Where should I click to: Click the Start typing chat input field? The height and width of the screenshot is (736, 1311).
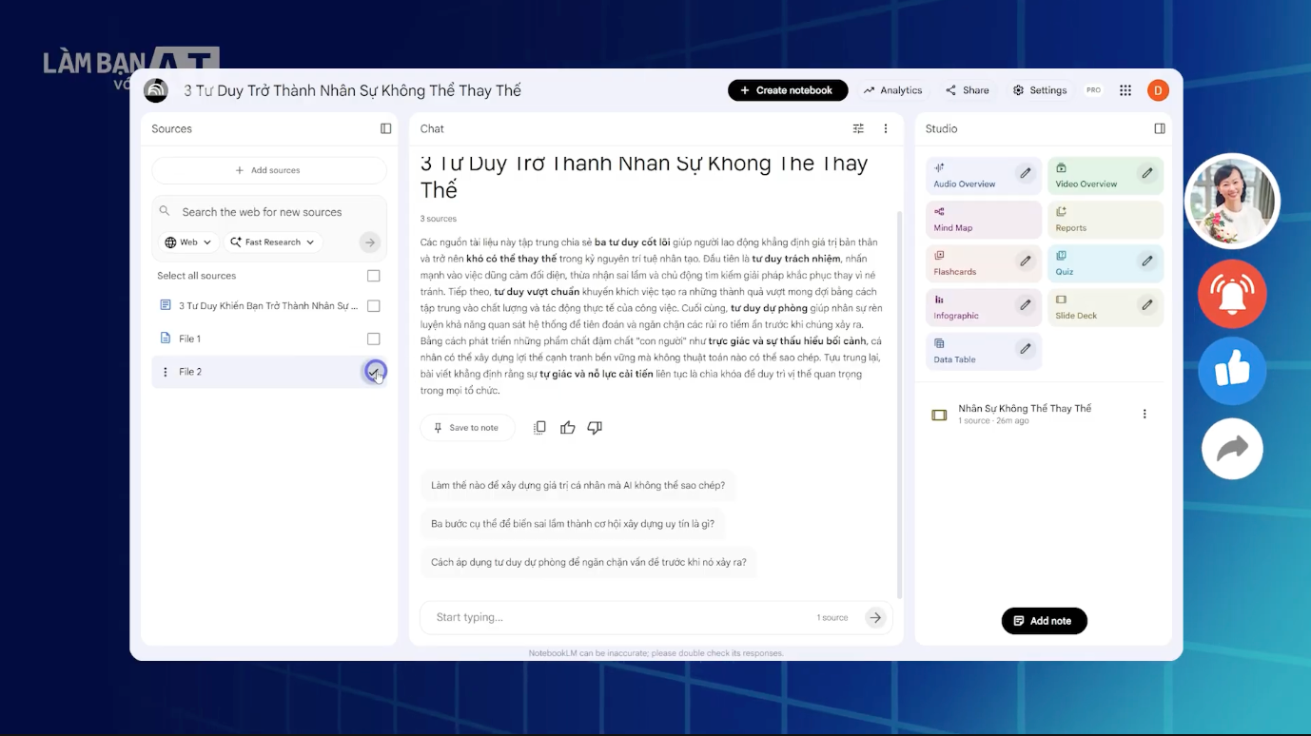coord(571,617)
